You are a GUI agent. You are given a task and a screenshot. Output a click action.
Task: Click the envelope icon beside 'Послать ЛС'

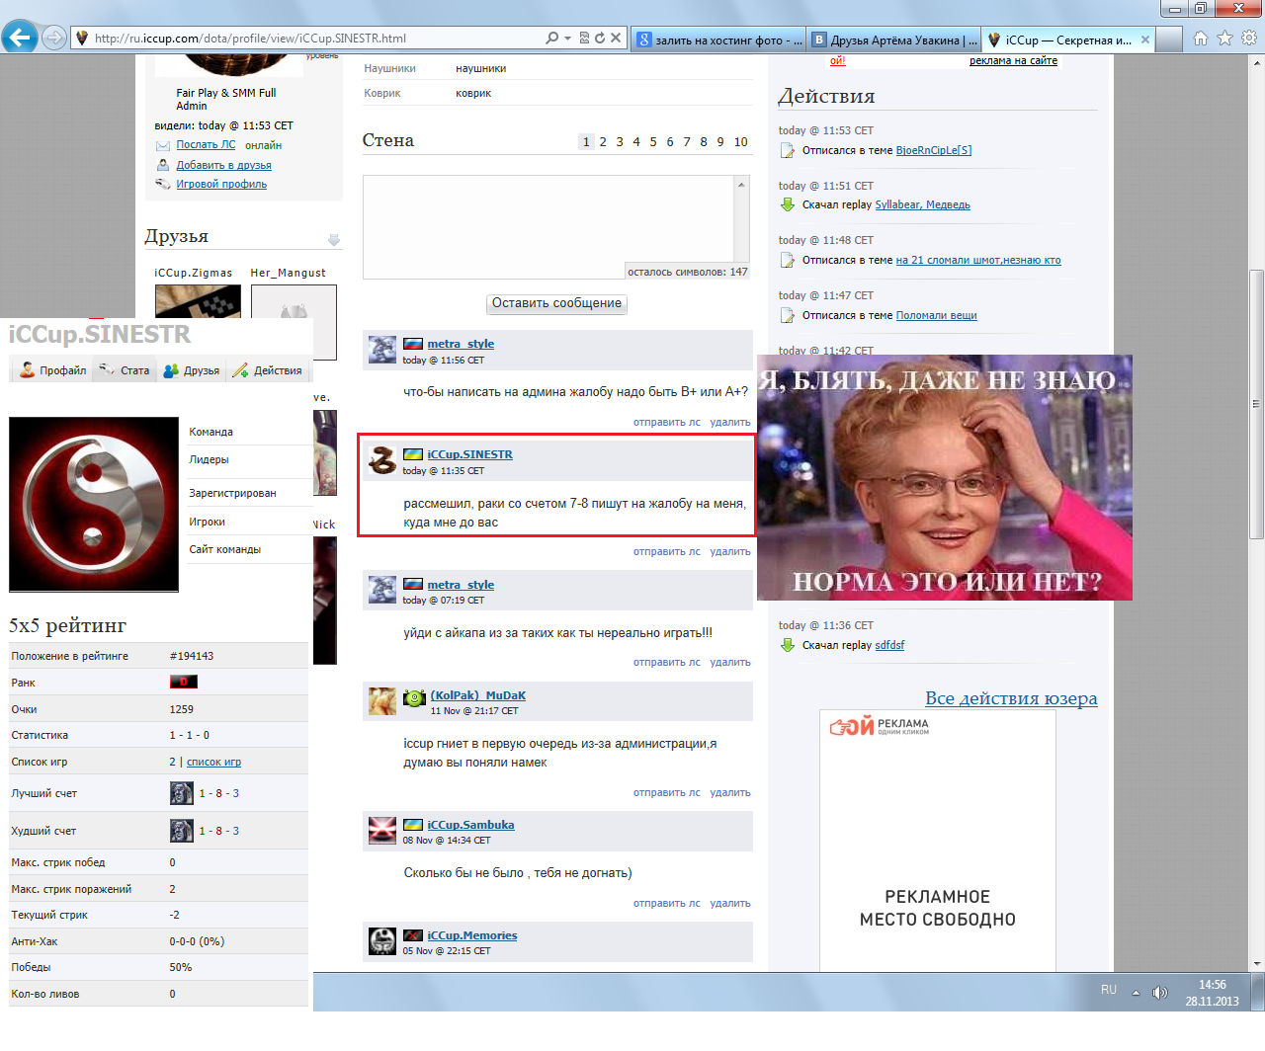[163, 145]
